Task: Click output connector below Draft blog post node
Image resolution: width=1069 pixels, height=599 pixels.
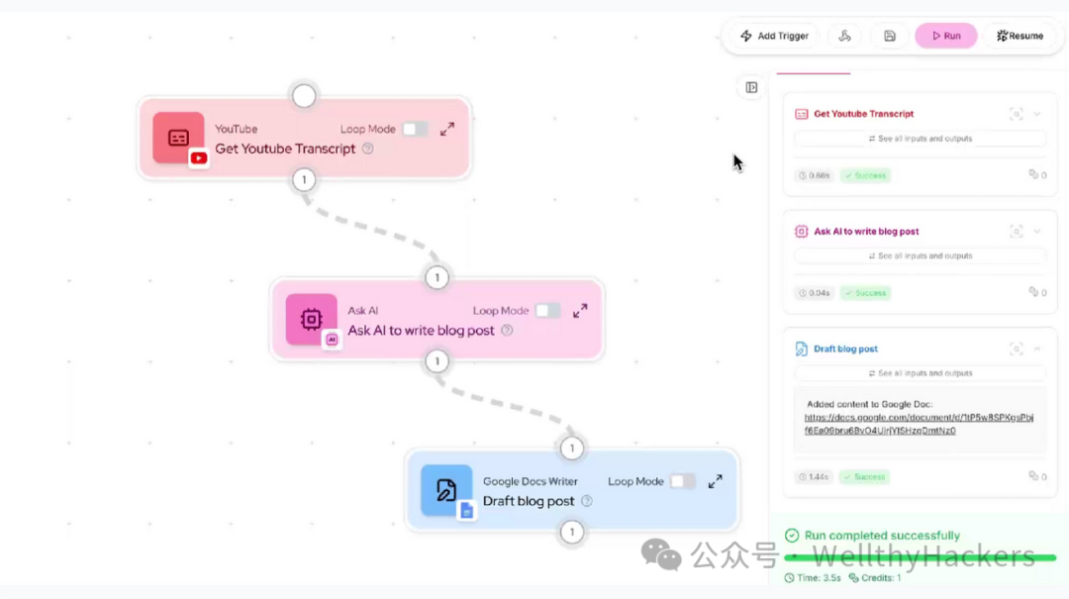Action: click(x=572, y=532)
